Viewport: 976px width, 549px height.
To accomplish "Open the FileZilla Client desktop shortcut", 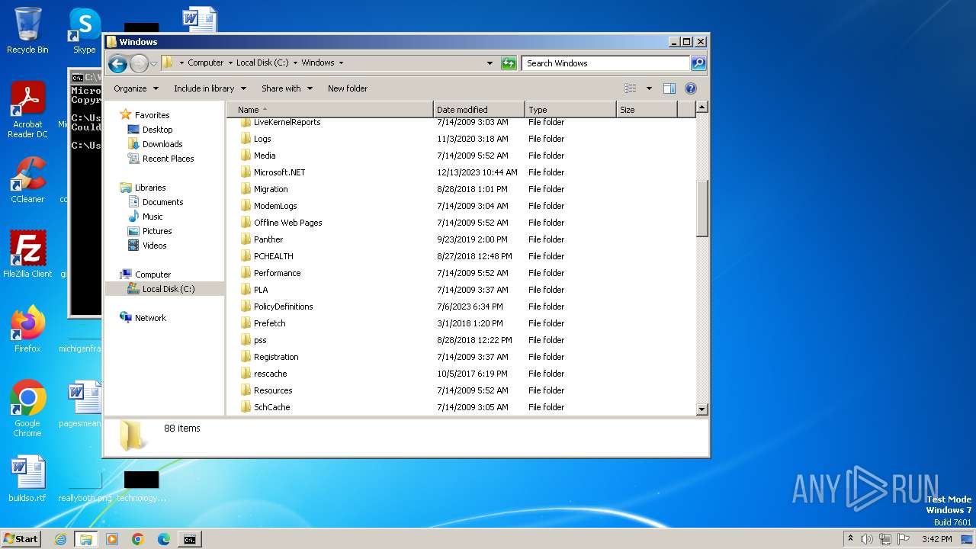I will click(27, 255).
